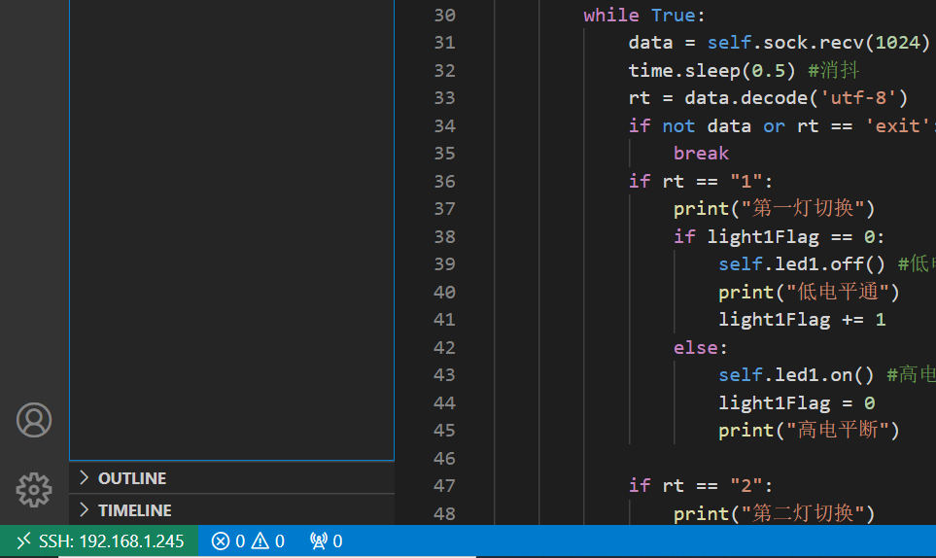Click the 'time.sleep(0.5)' statement
936x558 pixels.
[x=712, y=71]
